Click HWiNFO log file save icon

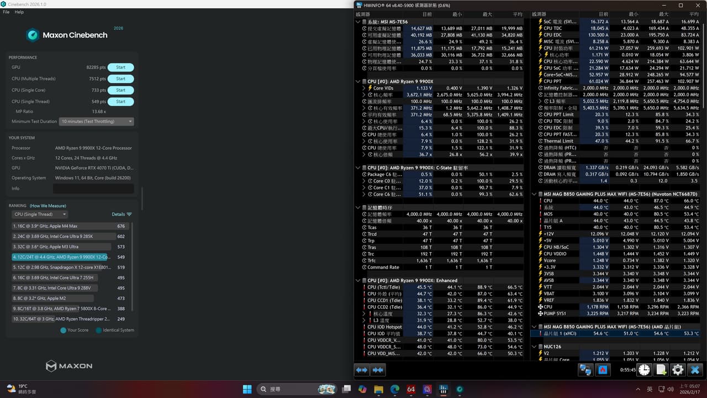tap(661, 370)
